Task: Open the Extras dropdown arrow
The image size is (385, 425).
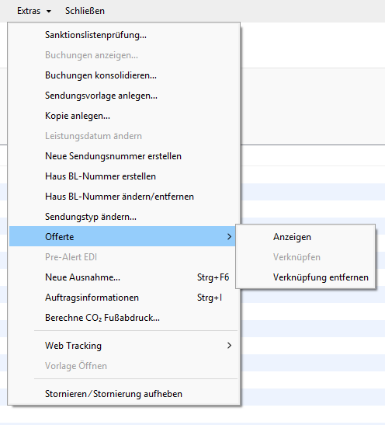Action: click(x=49, y=12)
